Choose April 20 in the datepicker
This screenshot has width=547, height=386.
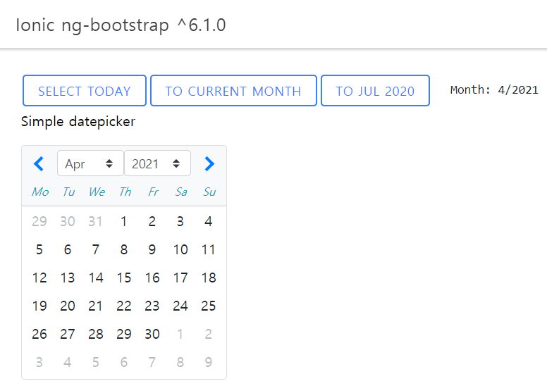point(68,306)
